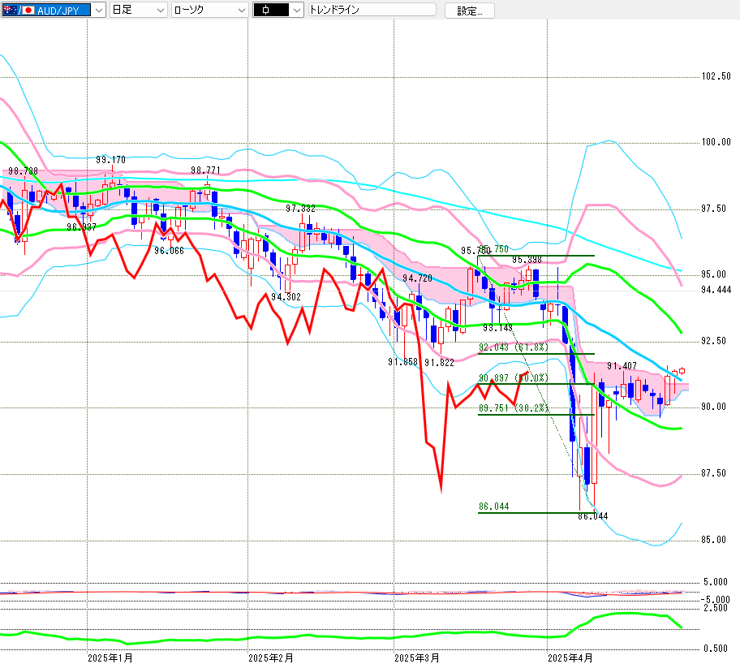Click the 102.50 axis price label
The height and width of the screenshot is (664, 740).
pos(716,76)
